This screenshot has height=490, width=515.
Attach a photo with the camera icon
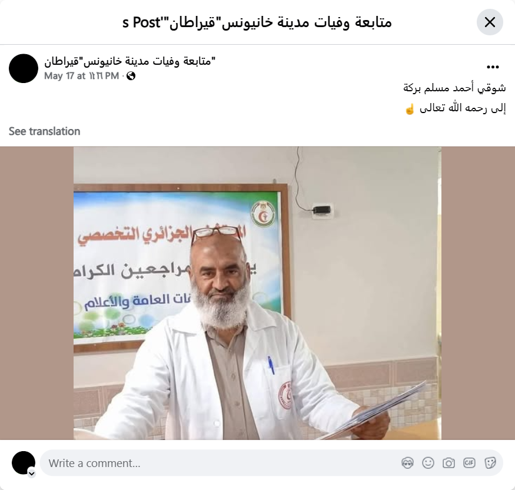(x=448, y=463)
